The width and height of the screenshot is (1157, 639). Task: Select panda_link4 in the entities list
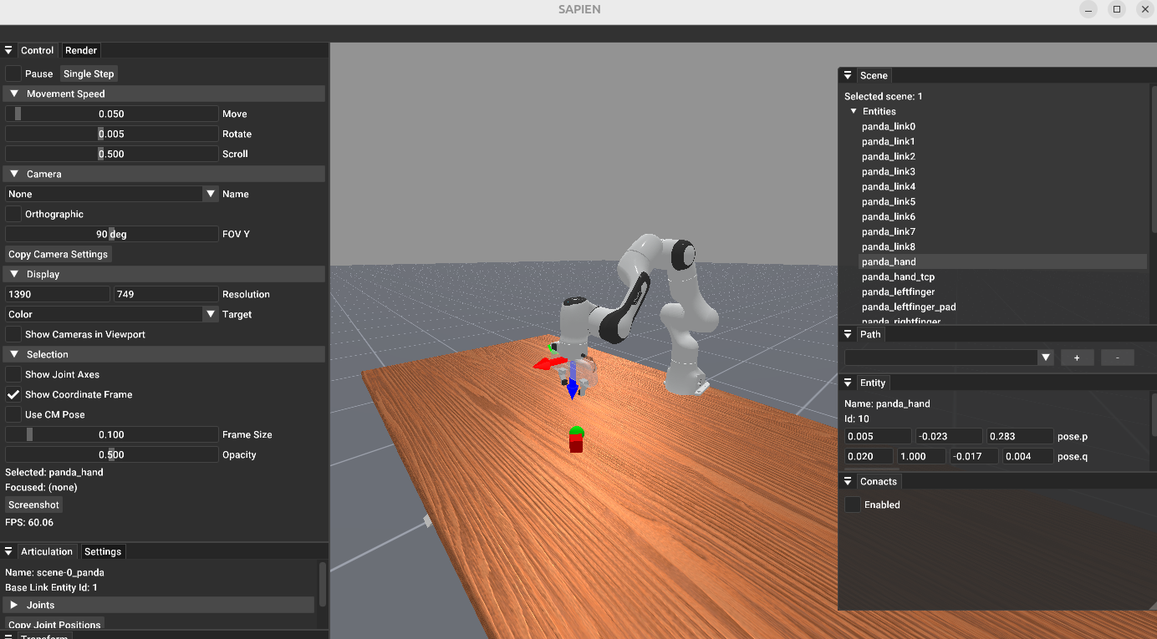point(888,186)
